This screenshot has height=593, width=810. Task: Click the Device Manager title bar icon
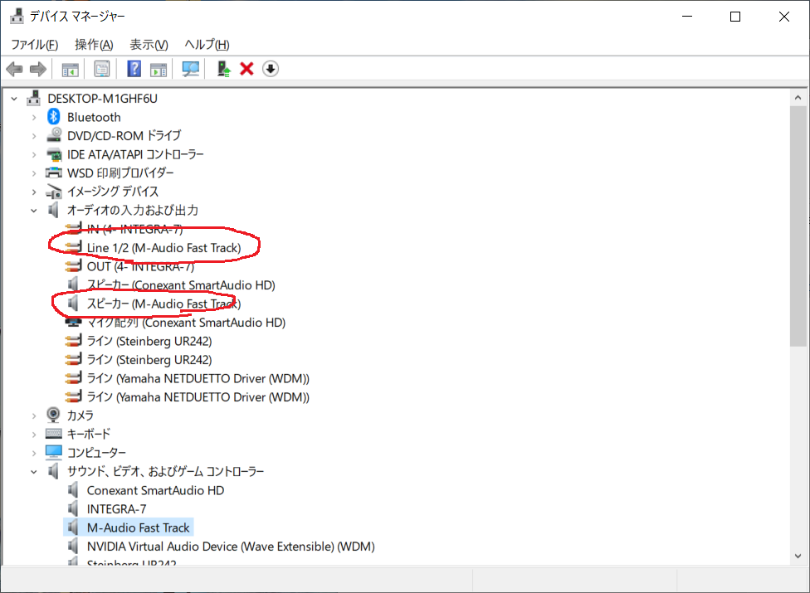[x=17, y=16]
